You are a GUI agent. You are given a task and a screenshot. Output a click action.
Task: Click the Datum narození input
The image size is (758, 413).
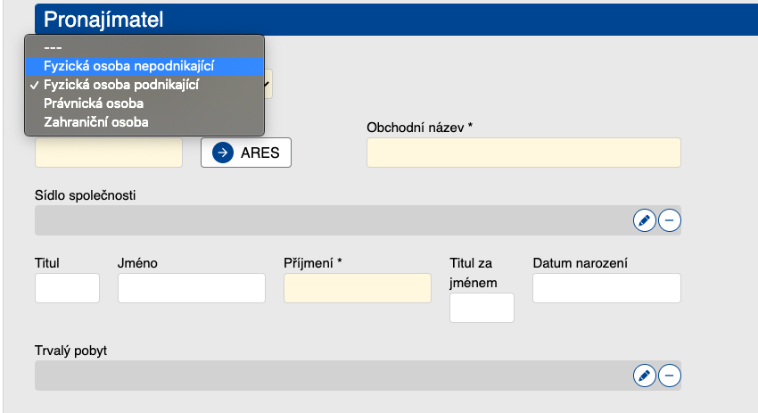(606, 288)
